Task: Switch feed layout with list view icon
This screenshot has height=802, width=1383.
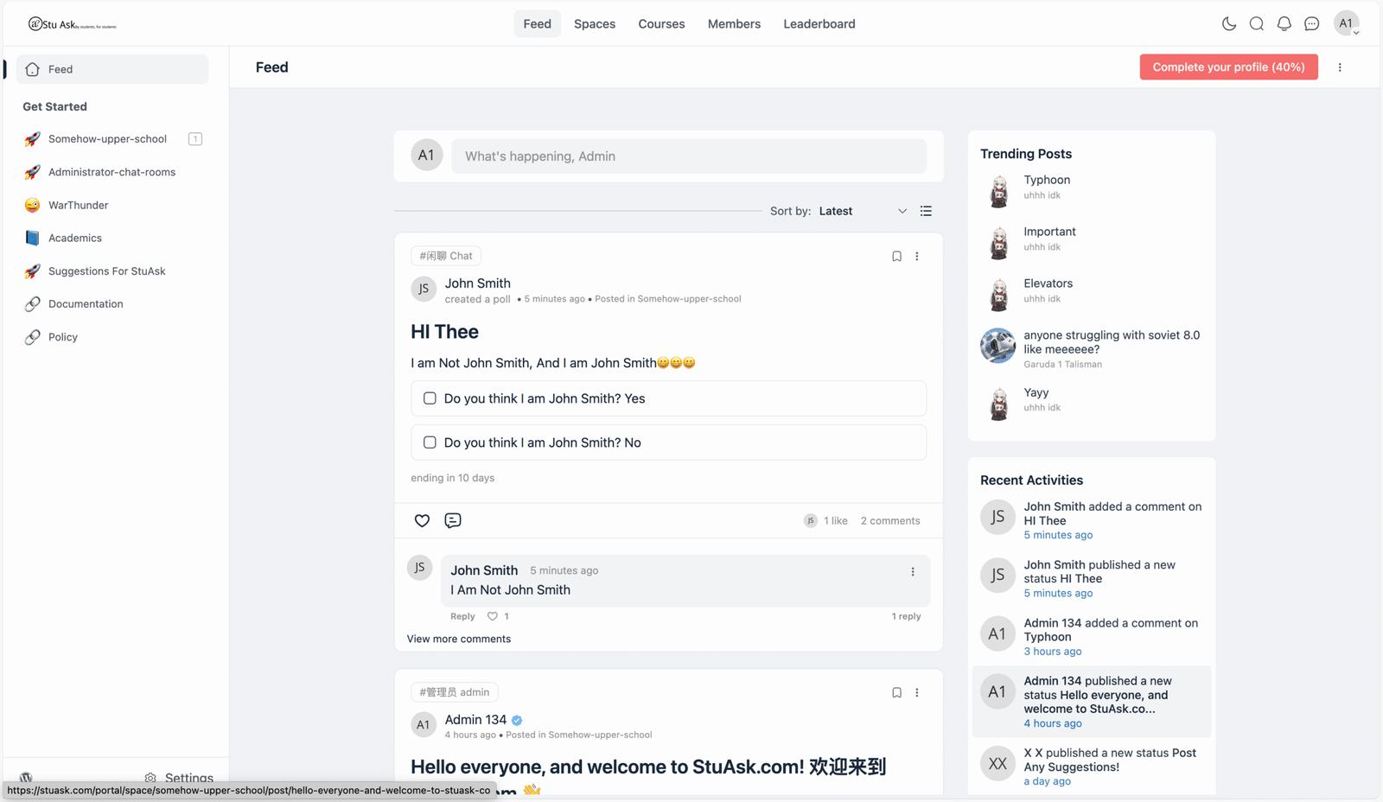Action: (x=926, y=211)
